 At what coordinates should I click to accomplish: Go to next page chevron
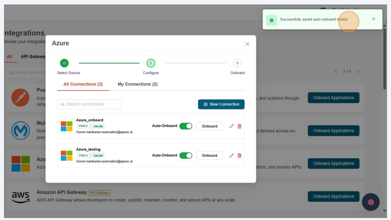358,72
